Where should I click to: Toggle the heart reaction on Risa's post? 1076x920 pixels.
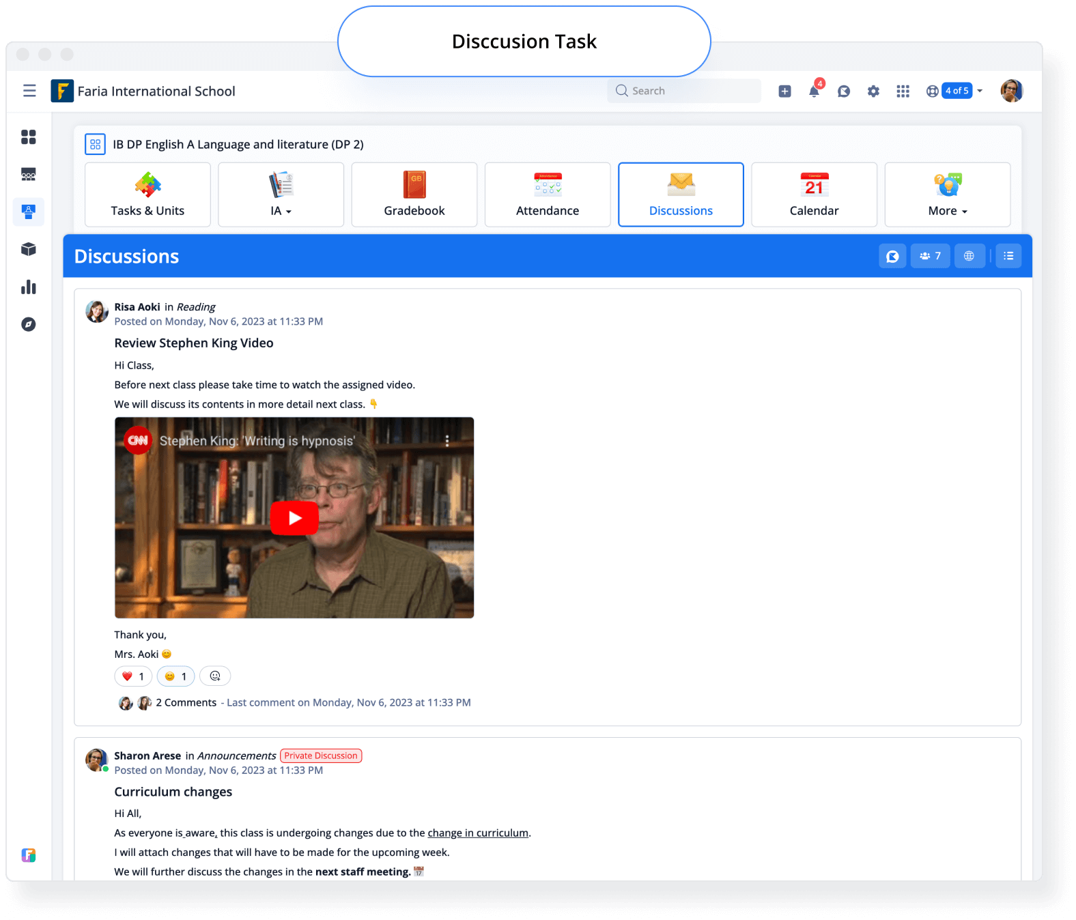tap(133, 676)
